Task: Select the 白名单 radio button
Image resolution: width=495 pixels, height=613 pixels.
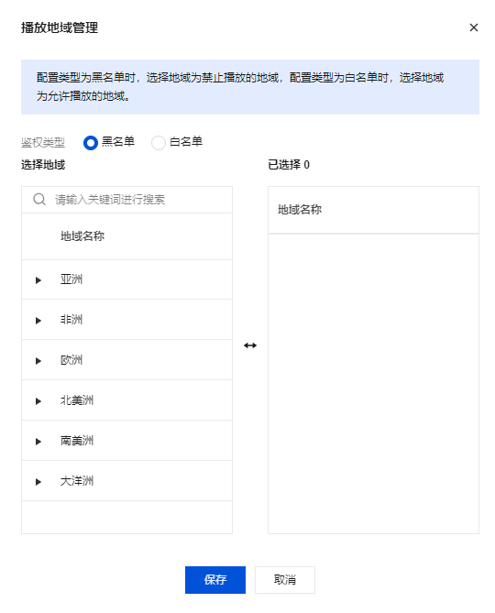Action: pyautogui.click(x=159, y=143)
